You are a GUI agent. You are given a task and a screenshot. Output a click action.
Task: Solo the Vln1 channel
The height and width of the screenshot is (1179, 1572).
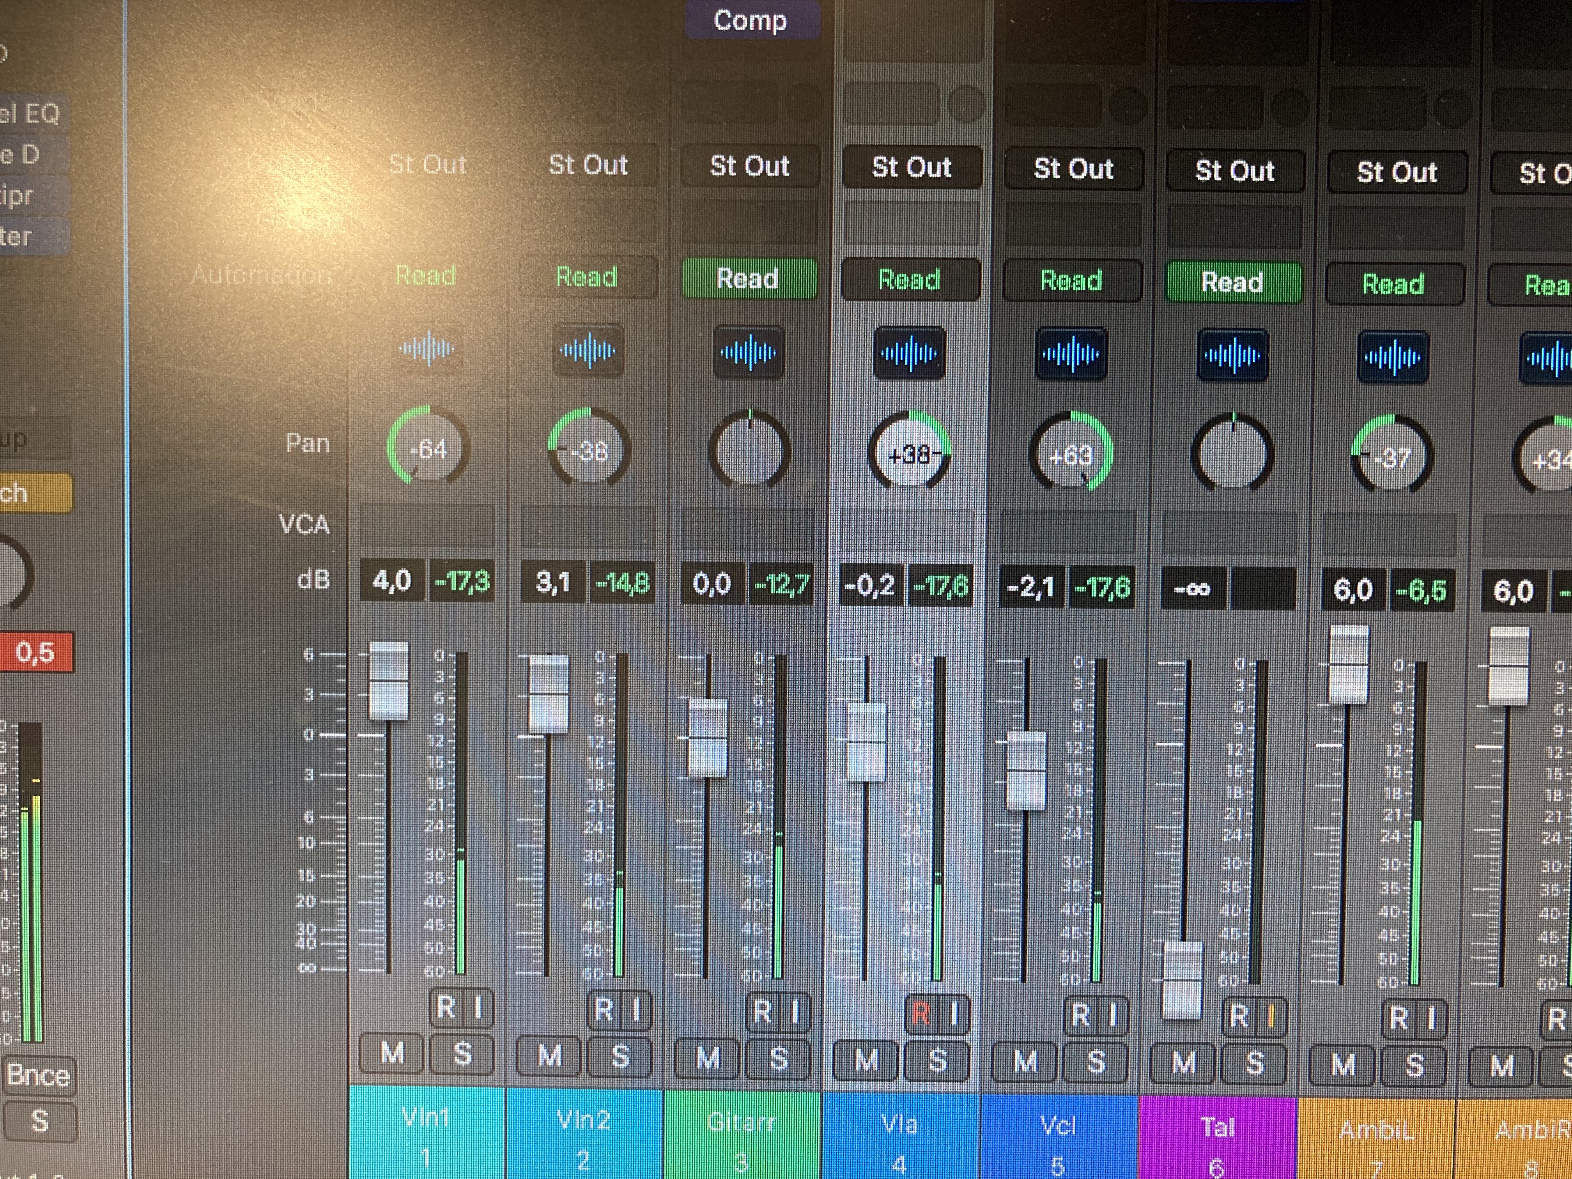[x=463, y=1054]
